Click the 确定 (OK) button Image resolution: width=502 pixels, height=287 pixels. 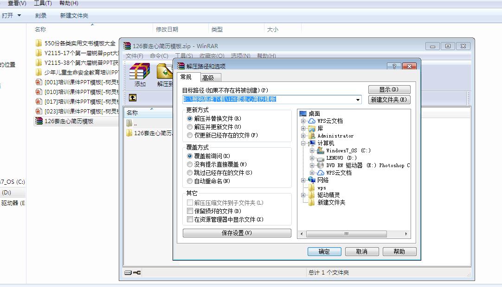coord(324,251)
